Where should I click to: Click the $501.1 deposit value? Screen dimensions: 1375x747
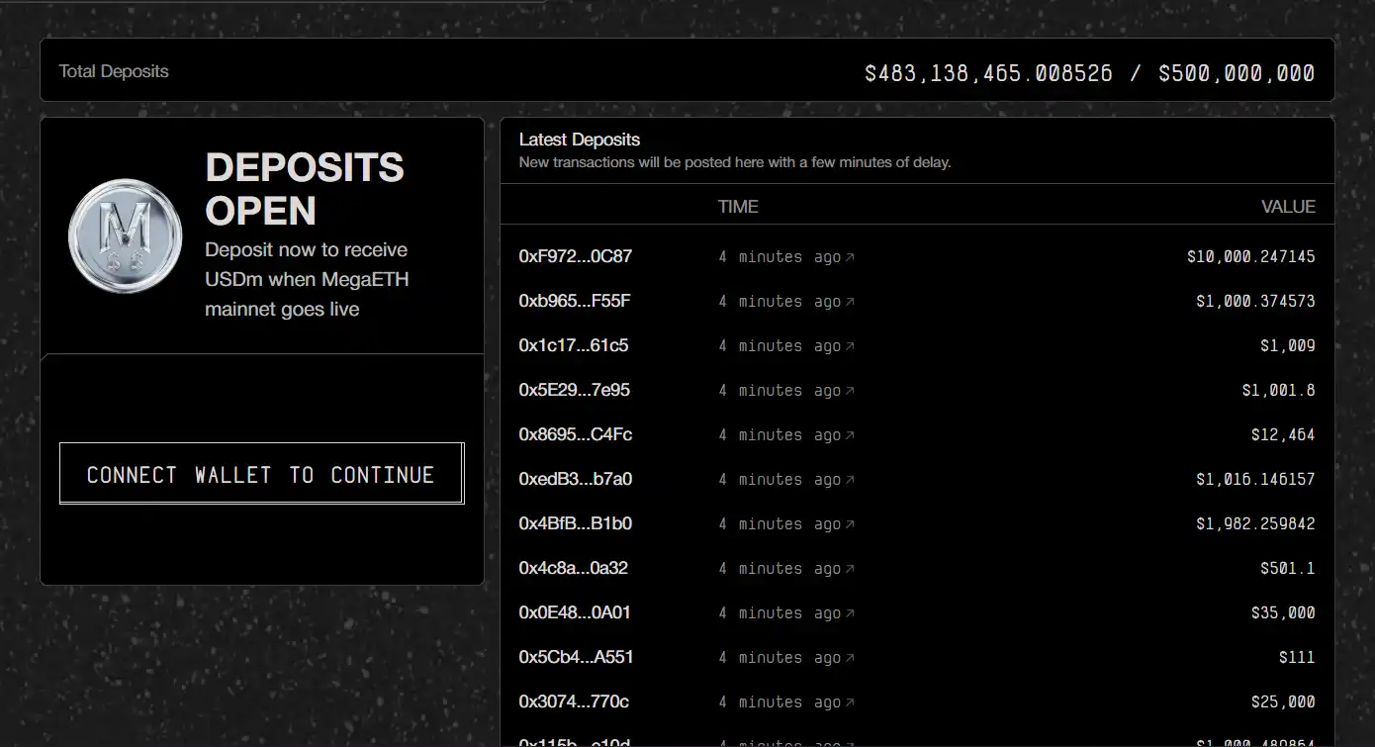point(1288,568)
